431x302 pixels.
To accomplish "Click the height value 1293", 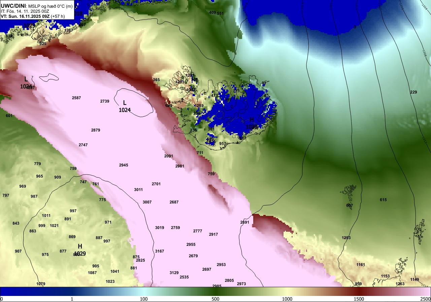I will pos(346,238).
